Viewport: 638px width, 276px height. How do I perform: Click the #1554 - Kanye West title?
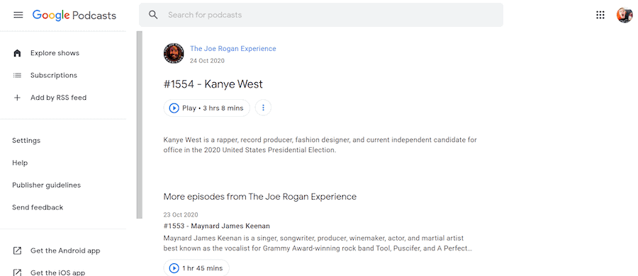coord(213,84)
